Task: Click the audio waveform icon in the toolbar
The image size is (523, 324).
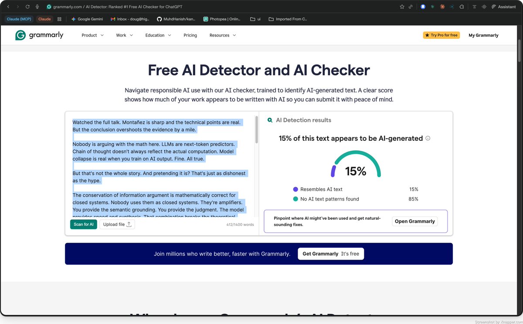Action: 483,7
